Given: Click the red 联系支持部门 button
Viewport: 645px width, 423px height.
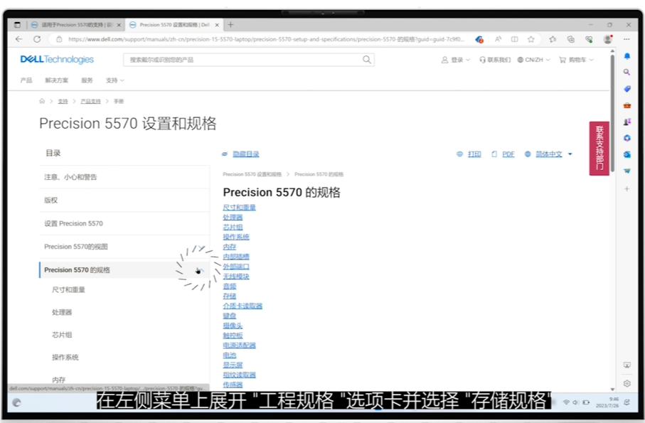Looking at the screenshot, I should 599,147.
